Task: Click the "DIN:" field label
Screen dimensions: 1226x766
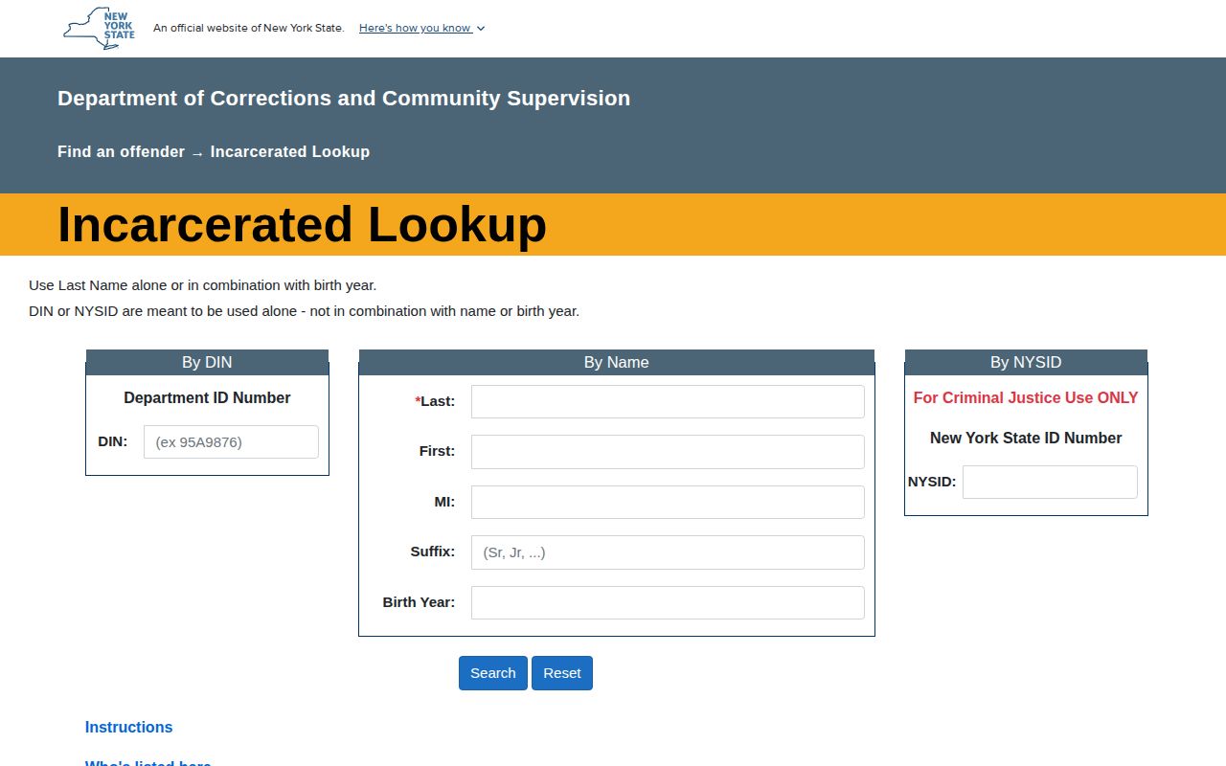Action: click(x=113, y=441)
